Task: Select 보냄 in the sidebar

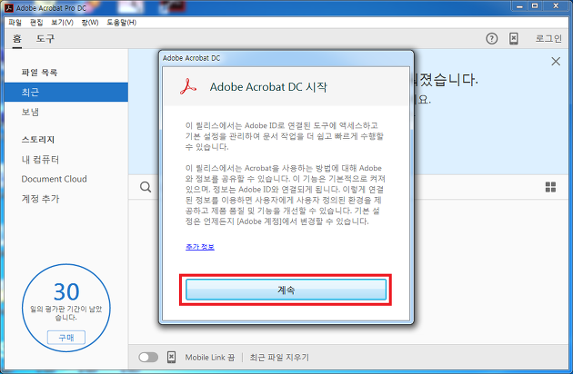Action: 30,112
